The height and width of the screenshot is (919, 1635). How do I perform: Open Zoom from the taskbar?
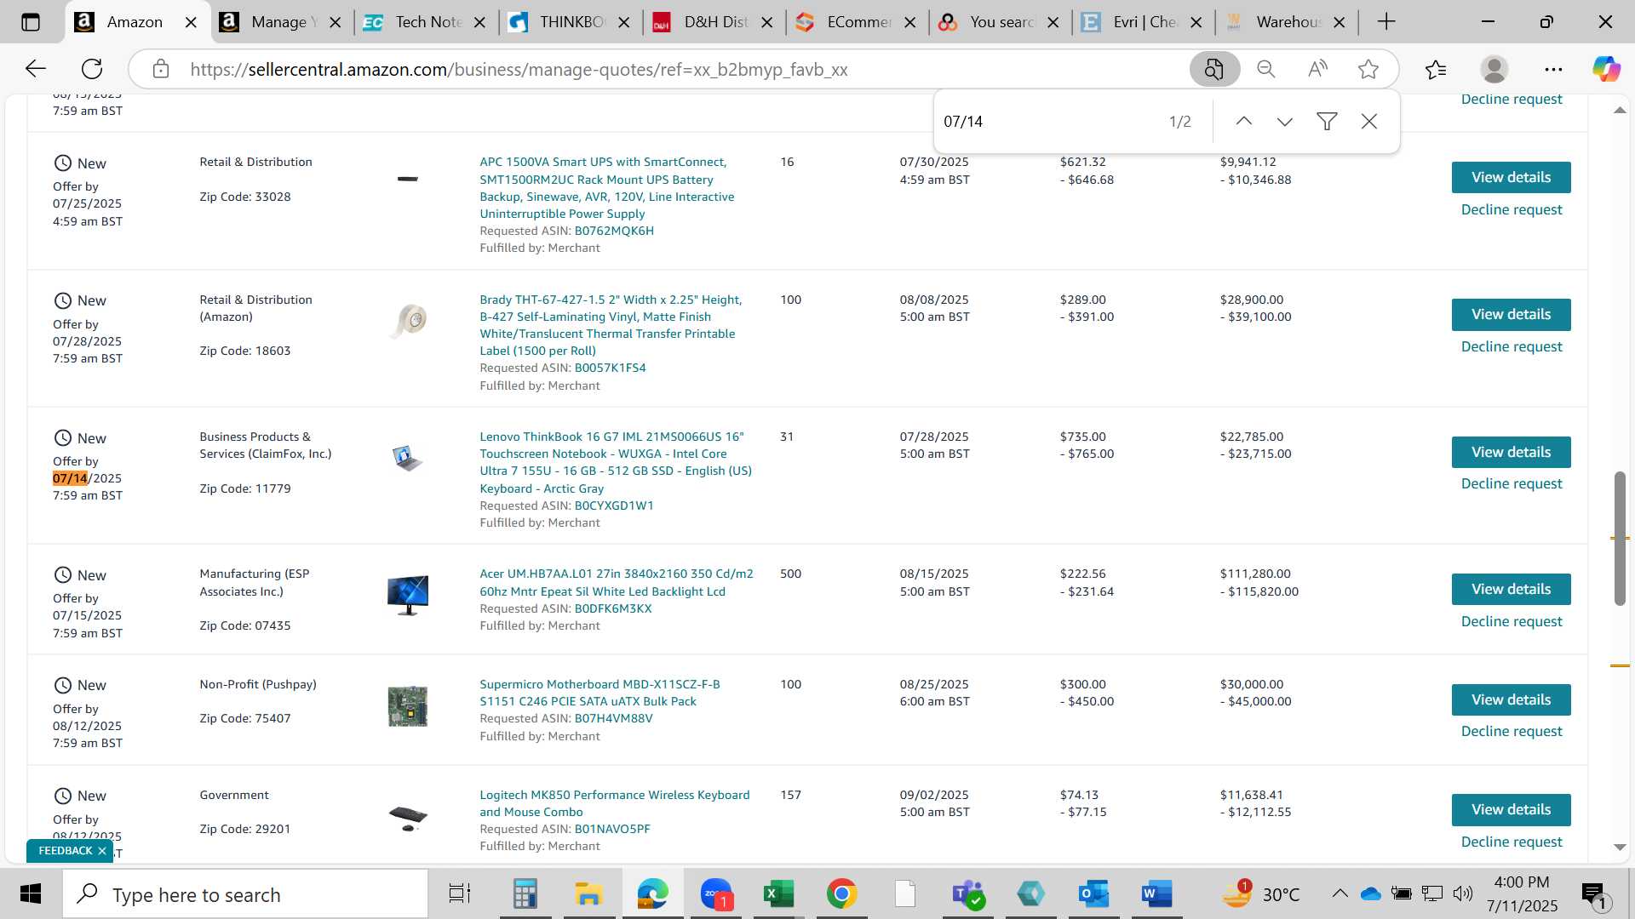(716, 894)
